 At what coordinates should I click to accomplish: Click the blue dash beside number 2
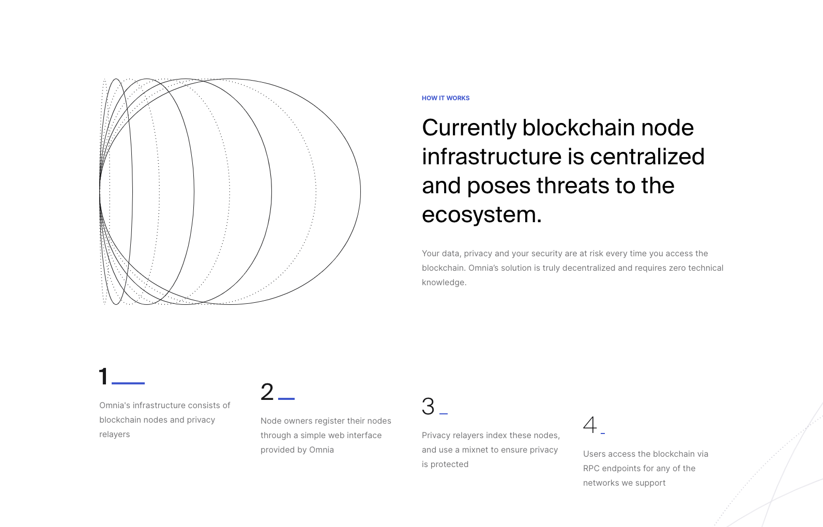tap(286, 399)
